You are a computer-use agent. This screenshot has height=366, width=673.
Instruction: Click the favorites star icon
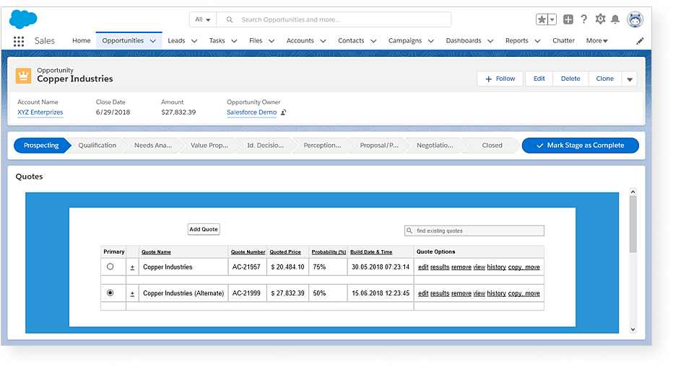[542, 19]
